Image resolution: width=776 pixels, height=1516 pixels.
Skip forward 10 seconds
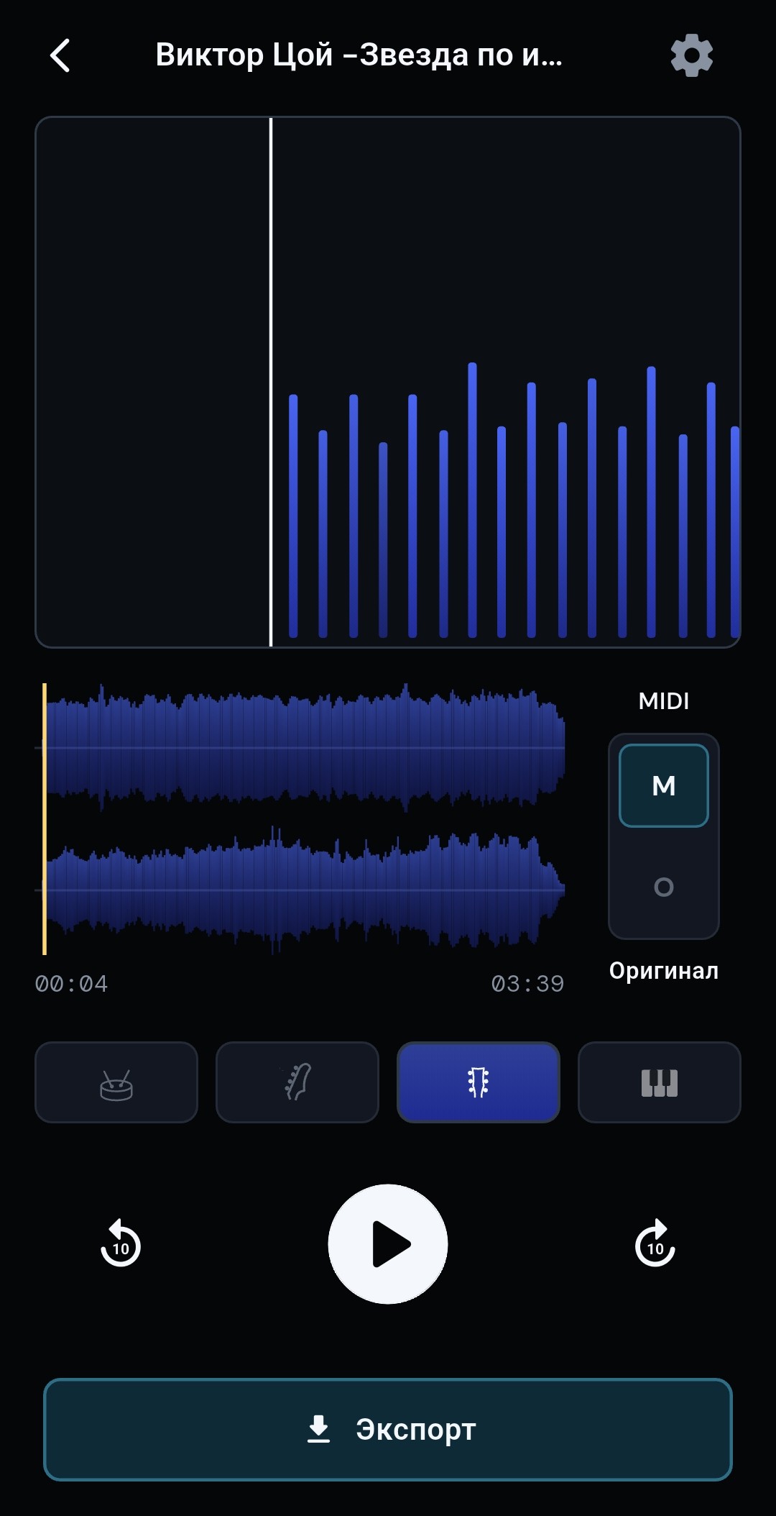click(x=655, y=1243)
